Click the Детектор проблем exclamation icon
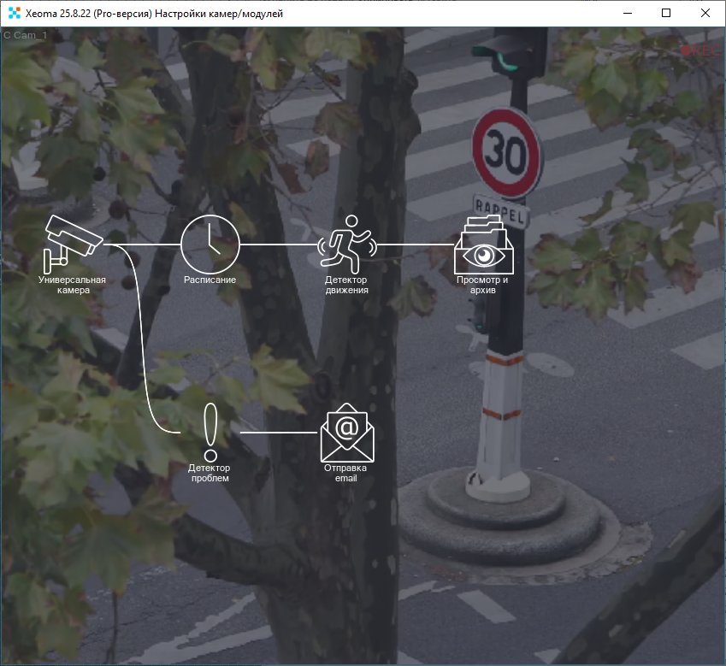 click(x=210, y=432)
